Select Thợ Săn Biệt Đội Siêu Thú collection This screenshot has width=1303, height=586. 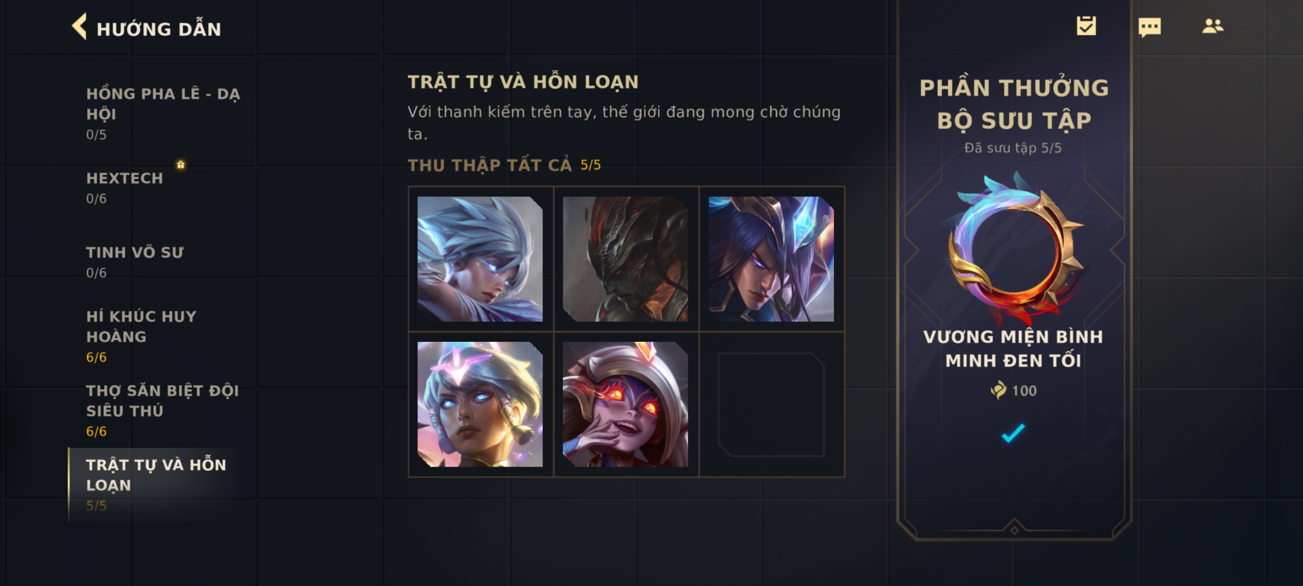tap(163, 410)
